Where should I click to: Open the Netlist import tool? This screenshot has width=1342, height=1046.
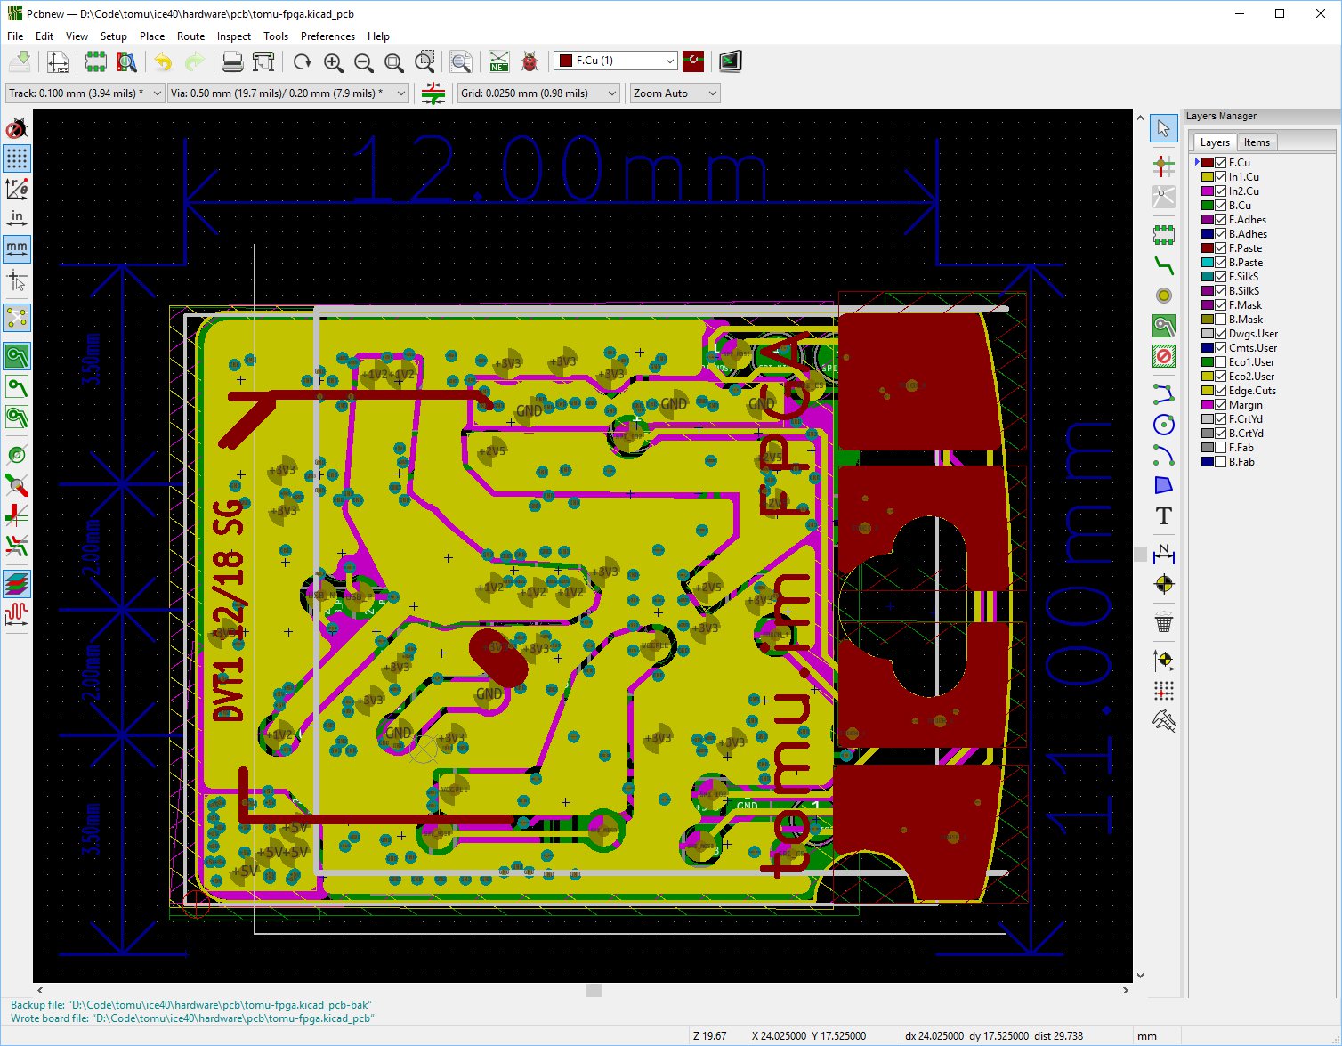coord(498,61)
